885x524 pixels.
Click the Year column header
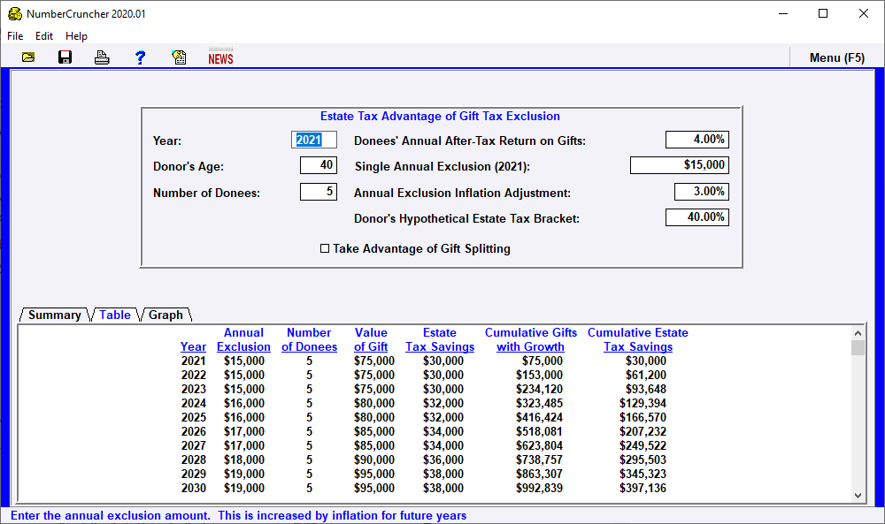193,347
